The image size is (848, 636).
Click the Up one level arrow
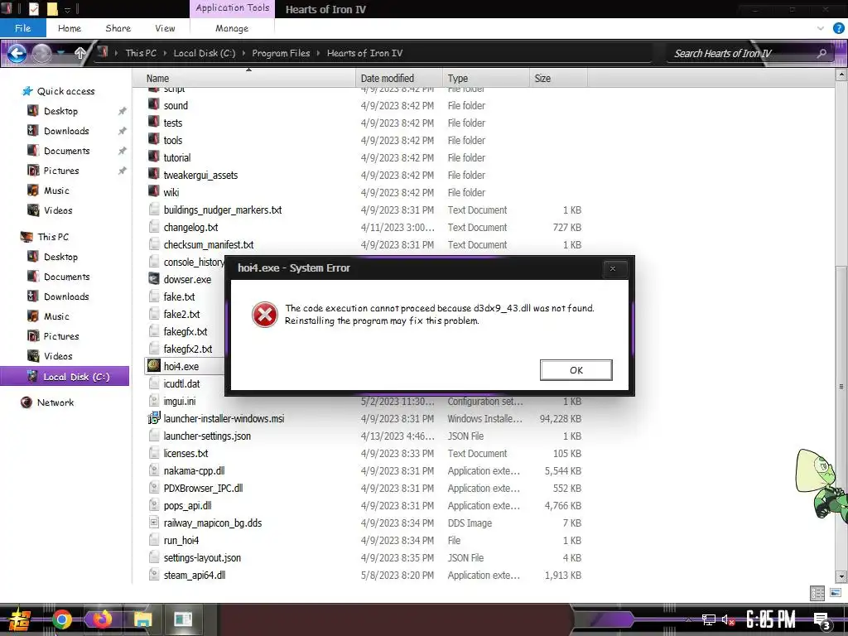(x=80, y=53)
